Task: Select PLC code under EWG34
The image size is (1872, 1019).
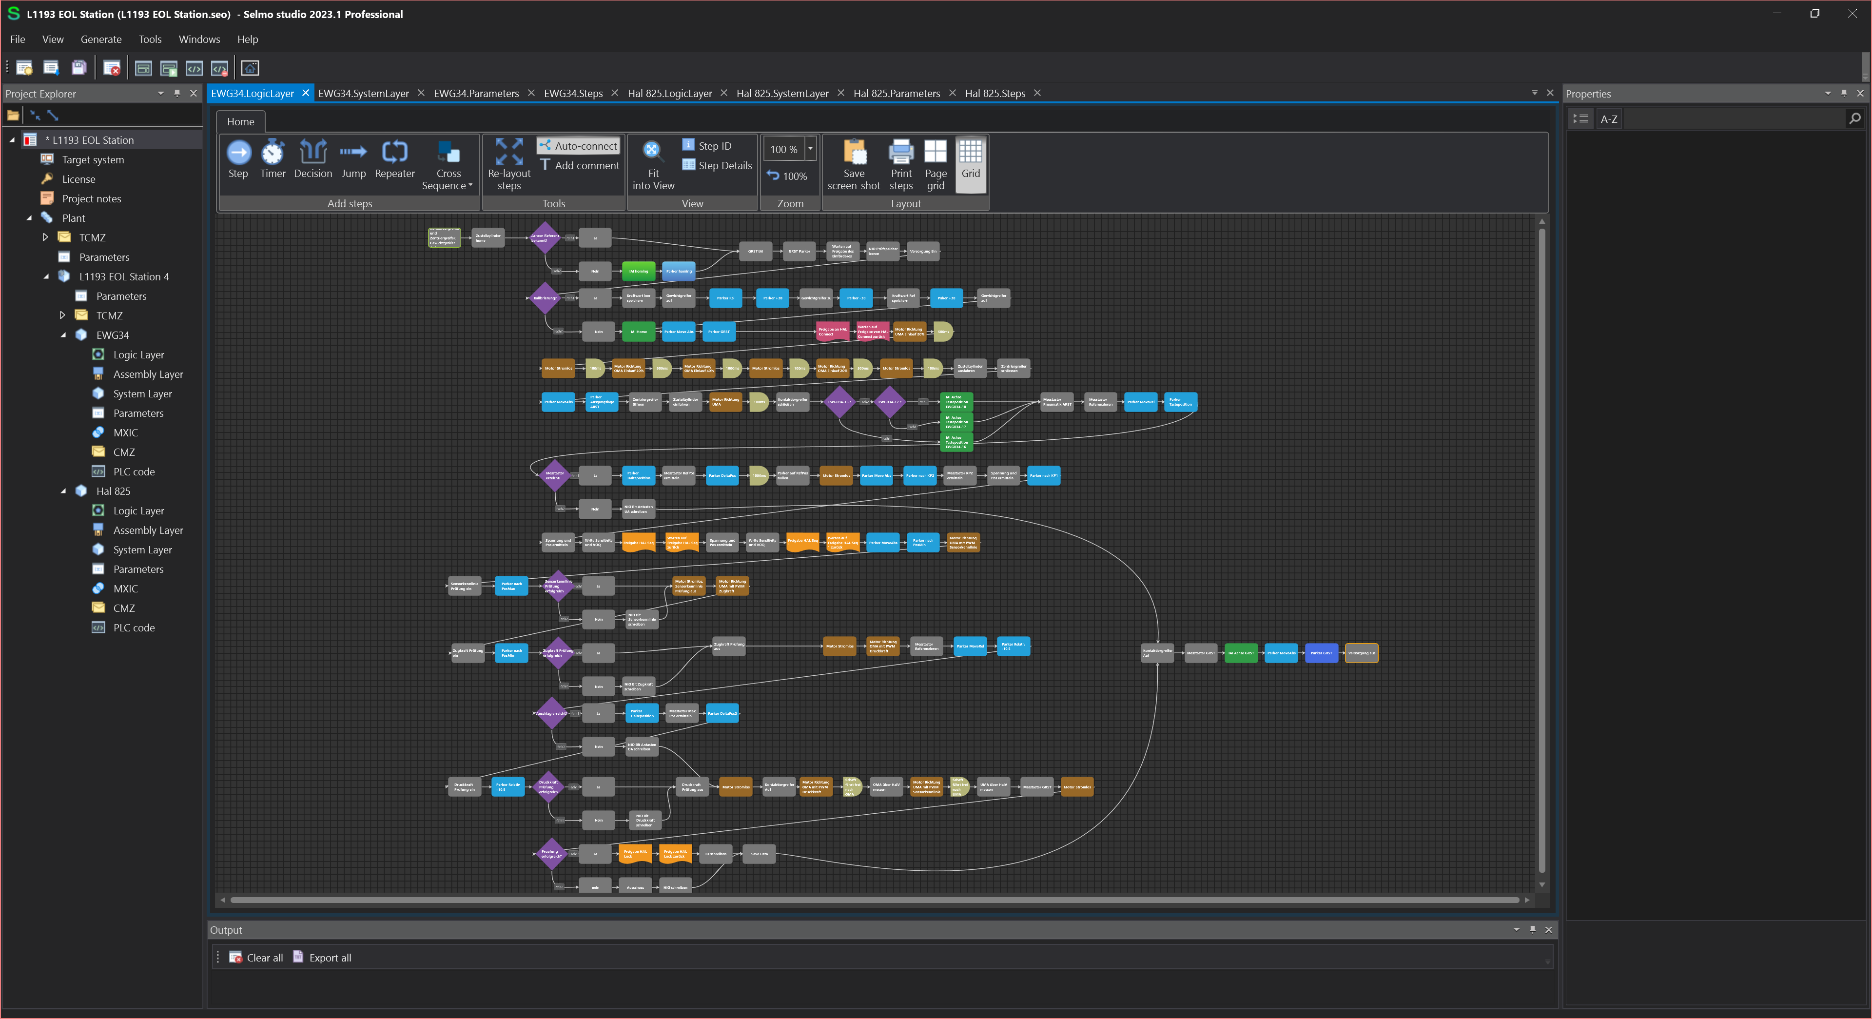Action: (x=134, y=471)
